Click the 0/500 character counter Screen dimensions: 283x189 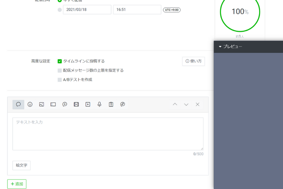click(198, 154)
